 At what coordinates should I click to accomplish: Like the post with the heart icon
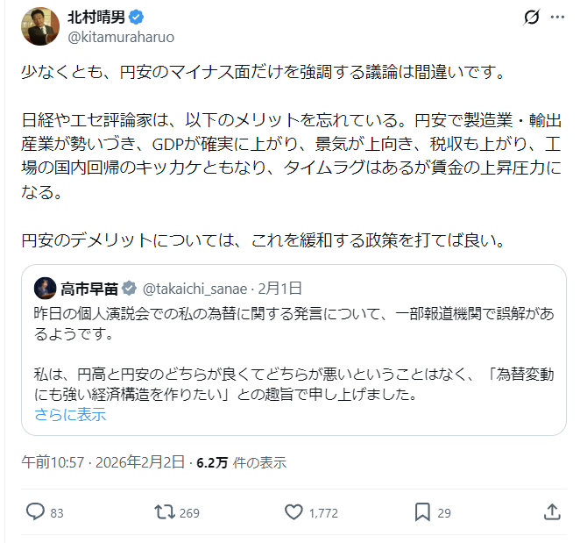294,512
